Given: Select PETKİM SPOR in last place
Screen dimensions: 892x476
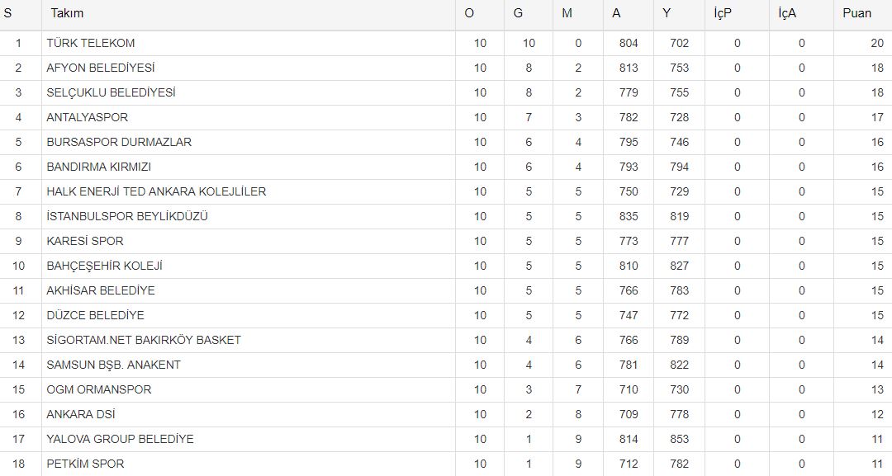Looking at the screenshot, I should (x=85, y=464).
